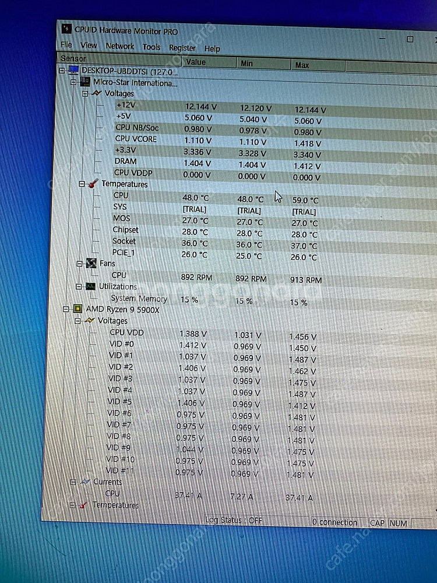Screen dimensions: 437x583
Task: Click the Currents group icon
Action: coord(85,482)
